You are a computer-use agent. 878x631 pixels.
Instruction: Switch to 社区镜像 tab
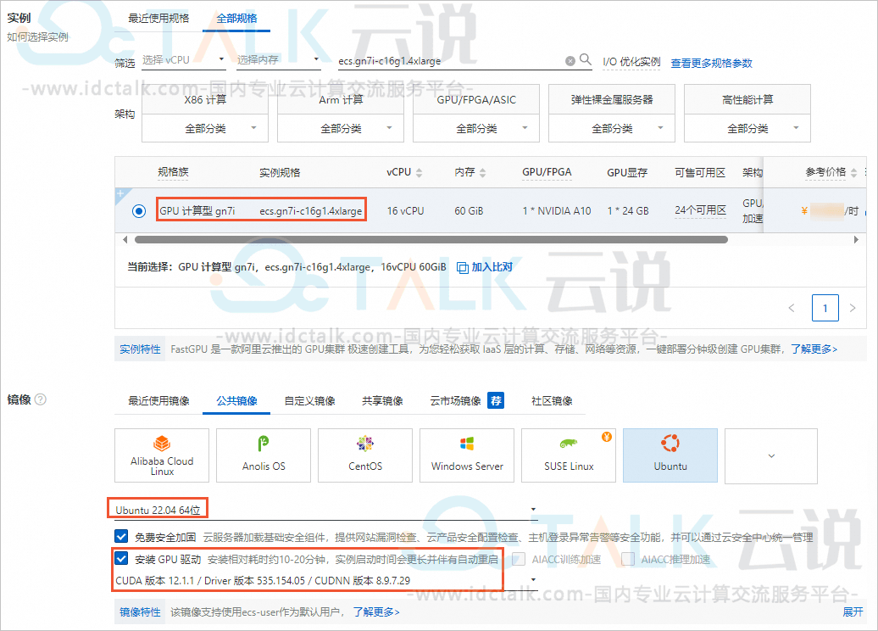552,400
